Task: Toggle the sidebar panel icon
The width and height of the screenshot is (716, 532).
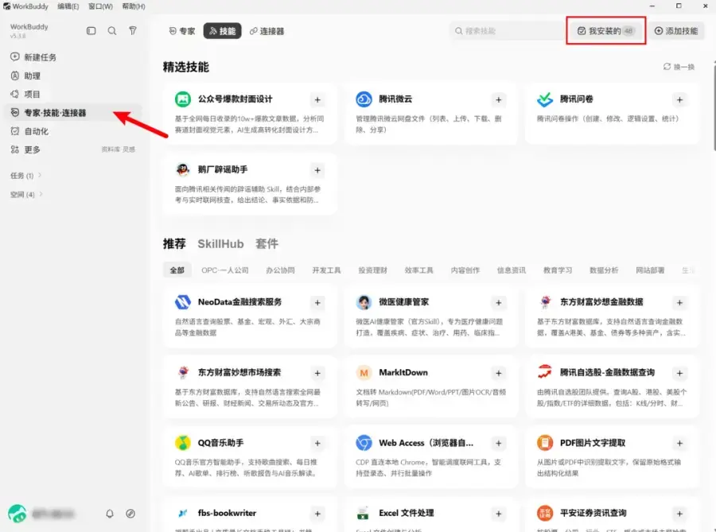Action: pos(91,30)
